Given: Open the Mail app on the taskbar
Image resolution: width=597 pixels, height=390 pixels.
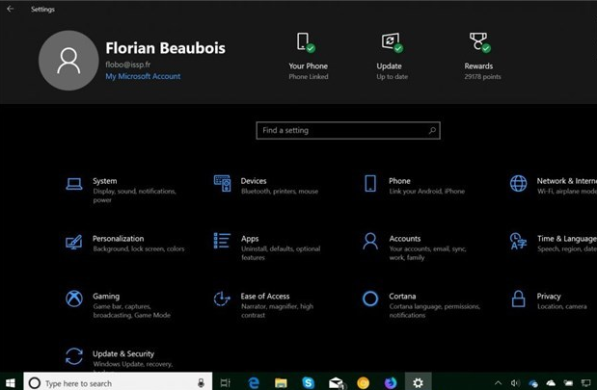Looking at the screenshot, I should (x=336, y=383).
